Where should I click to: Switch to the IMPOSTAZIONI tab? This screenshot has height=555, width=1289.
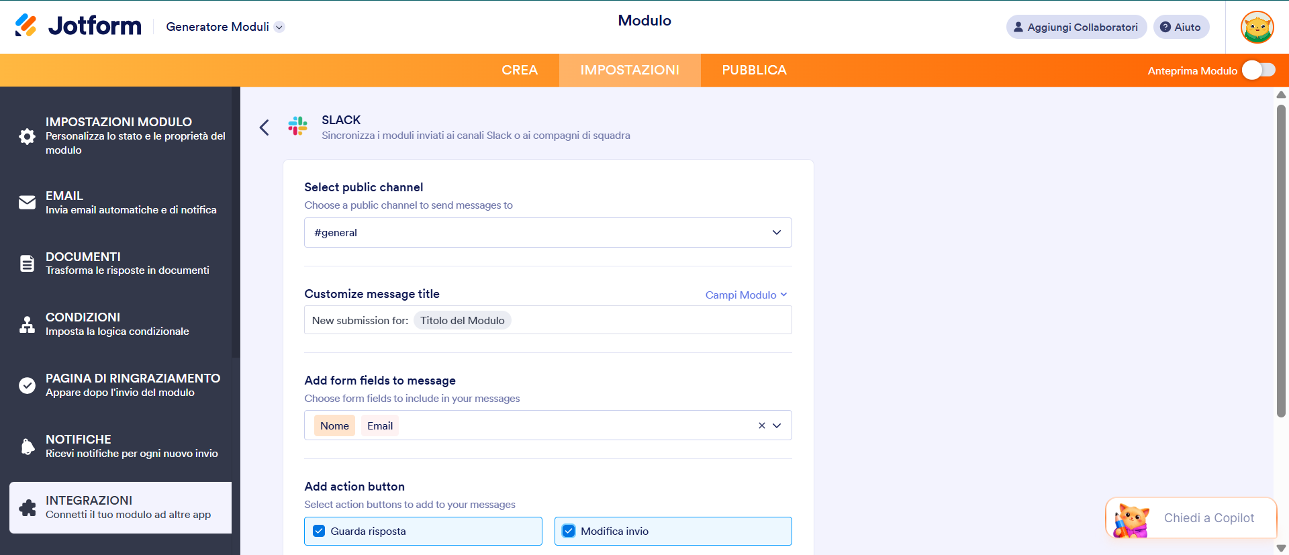pos(630,70)
